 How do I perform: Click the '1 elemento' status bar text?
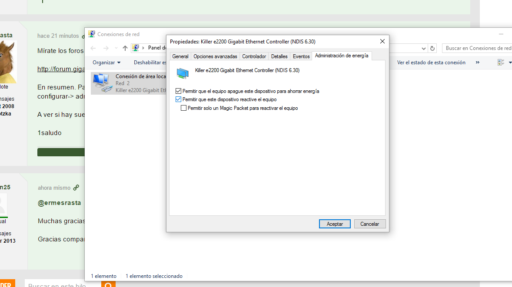tap(103, 276)
